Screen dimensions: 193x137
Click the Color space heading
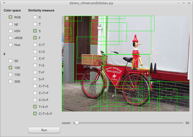pos(12,10)
